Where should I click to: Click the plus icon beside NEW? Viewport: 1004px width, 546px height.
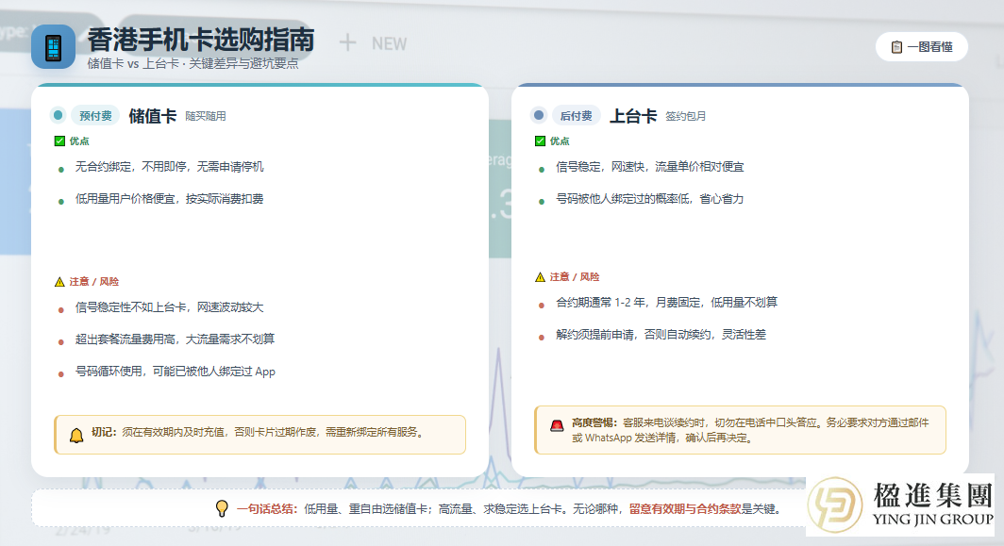point(347,42)
